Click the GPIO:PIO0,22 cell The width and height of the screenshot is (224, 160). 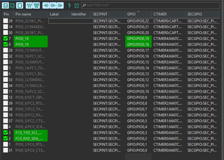(138, 21)
